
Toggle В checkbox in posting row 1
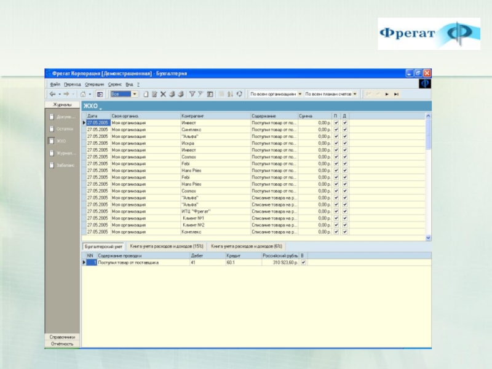click(303, 263)
